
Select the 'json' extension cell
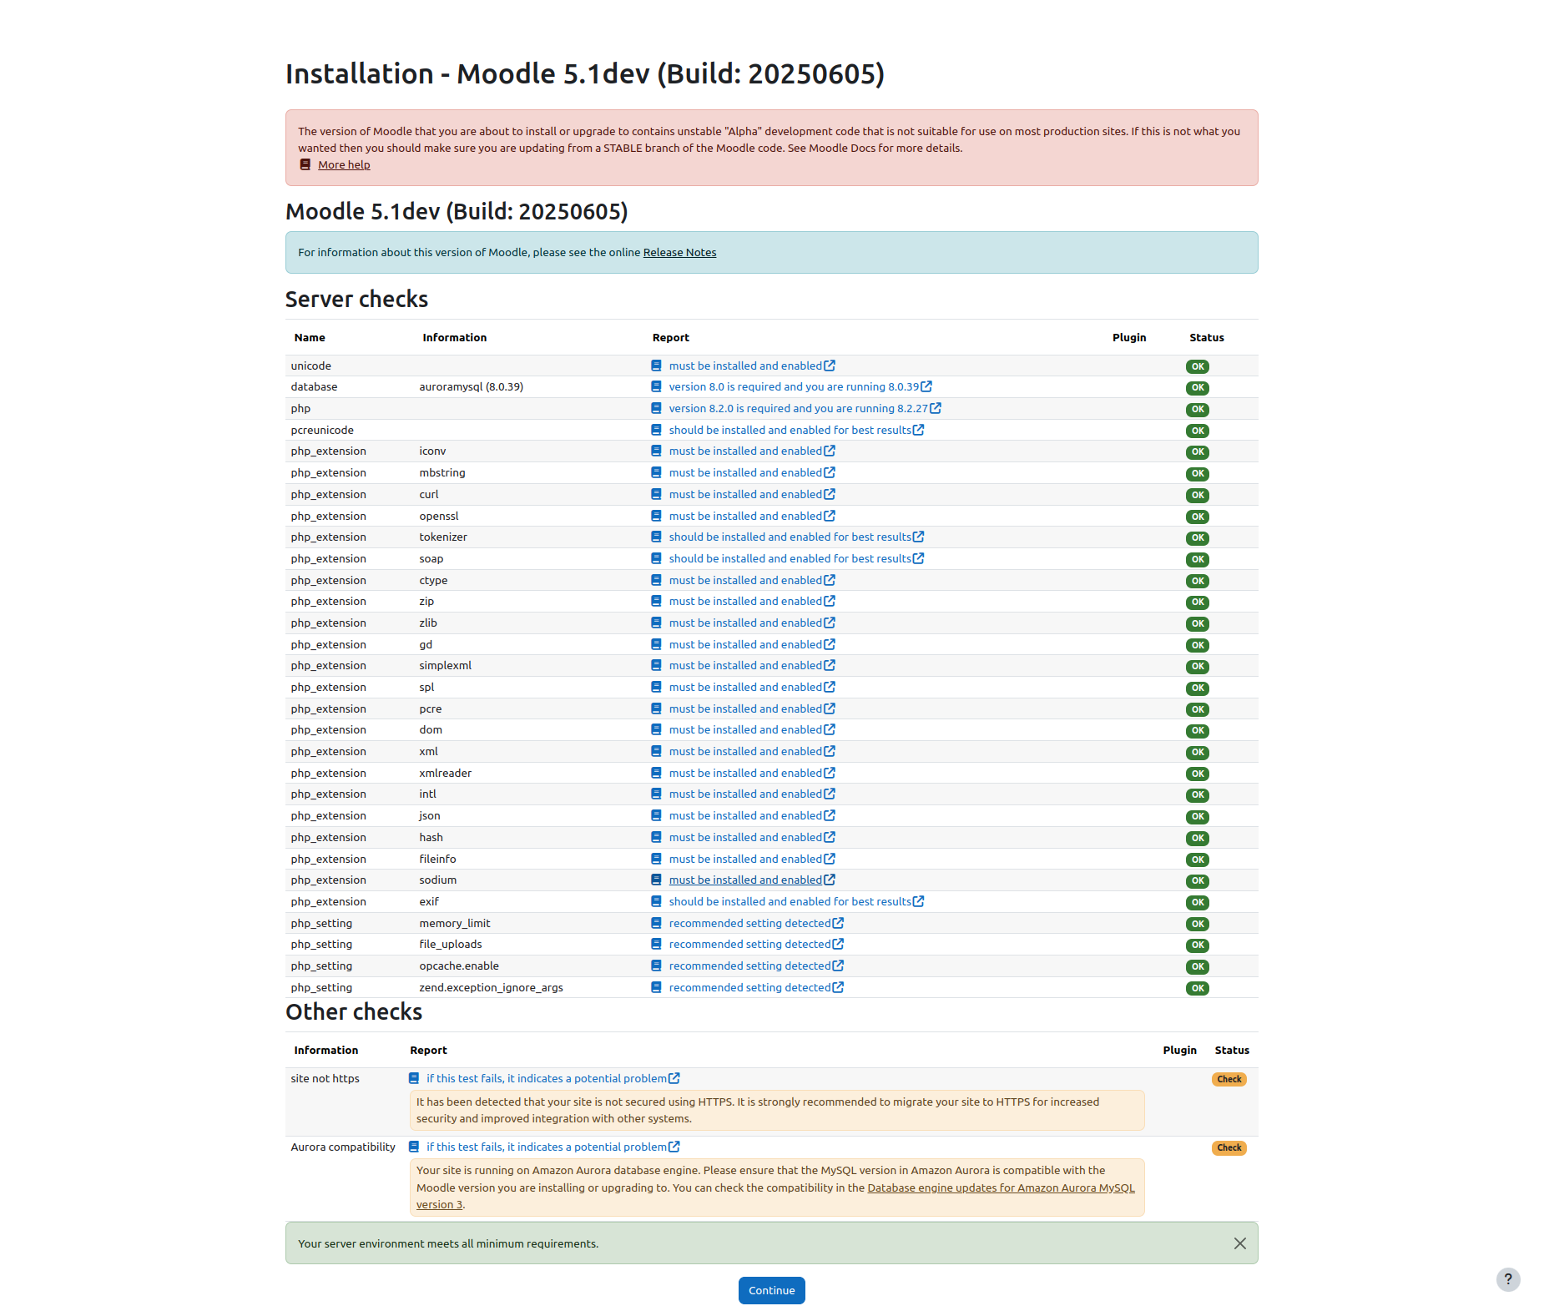(x=430, y=815)
